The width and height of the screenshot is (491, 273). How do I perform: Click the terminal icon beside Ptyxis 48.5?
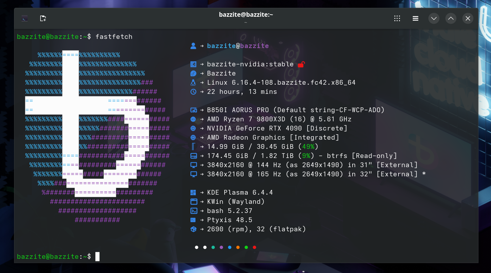(193, 220)
